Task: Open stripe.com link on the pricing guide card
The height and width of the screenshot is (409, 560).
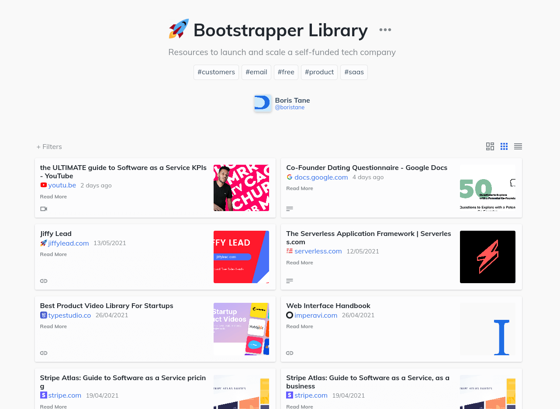Action: [65, 395]
